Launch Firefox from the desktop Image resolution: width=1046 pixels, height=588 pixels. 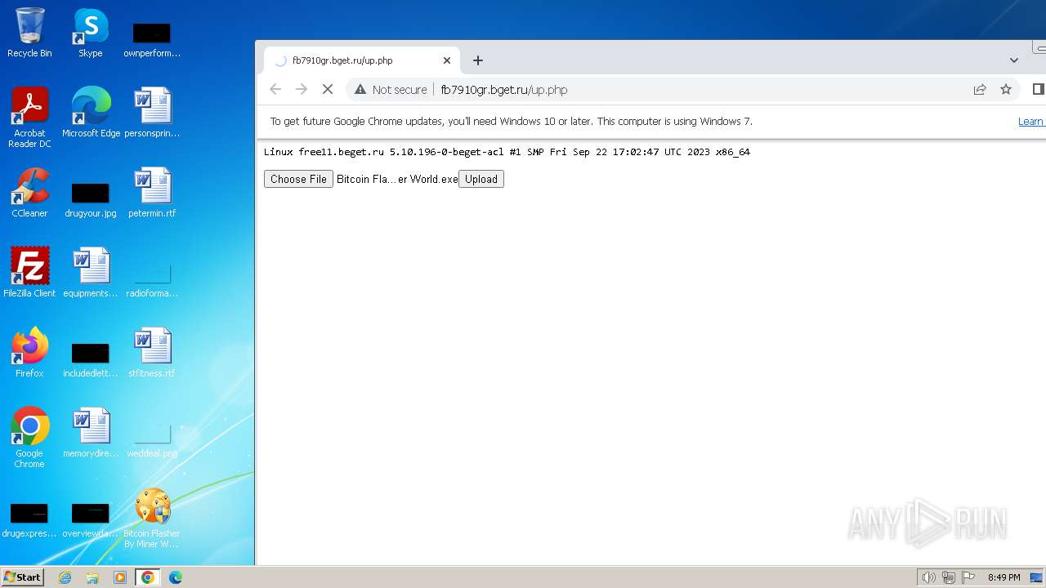coord(29,352)
